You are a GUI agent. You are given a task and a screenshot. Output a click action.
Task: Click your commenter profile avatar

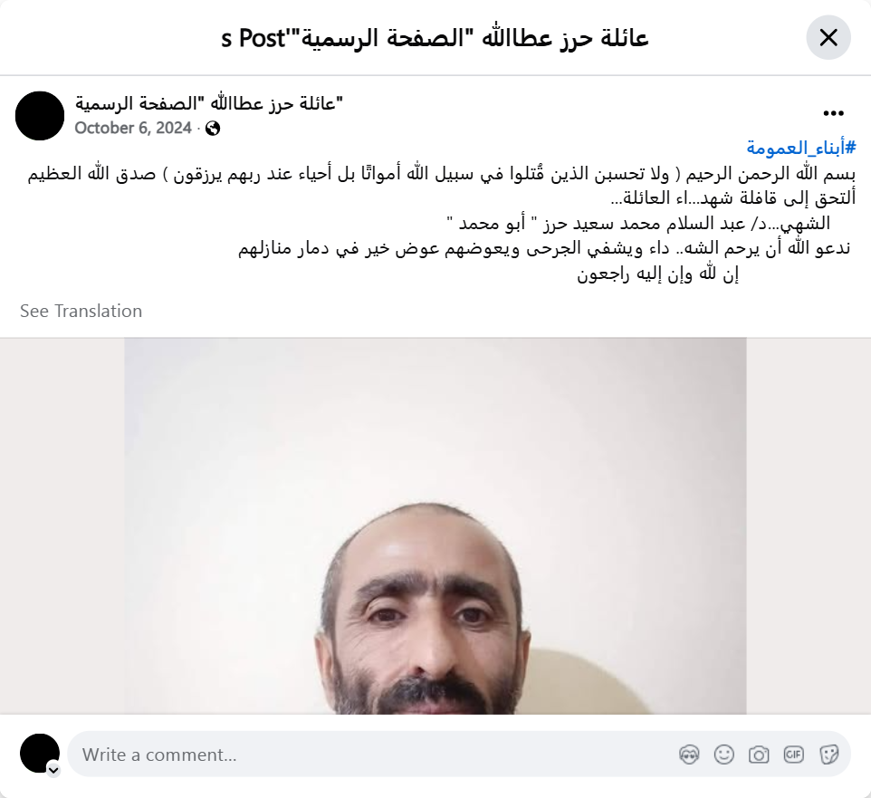40,754
